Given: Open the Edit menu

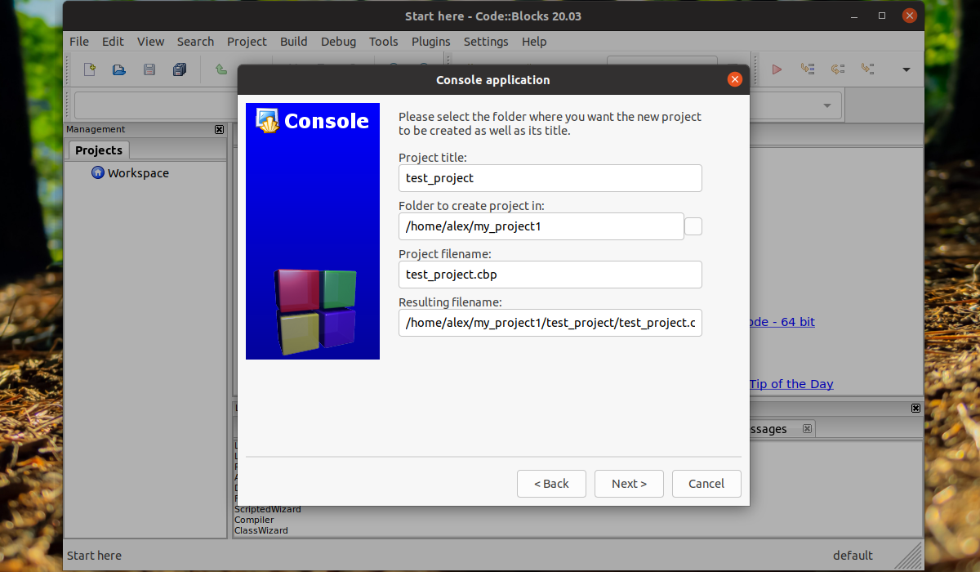Looking at the screenshot, I should pos(113,41).
